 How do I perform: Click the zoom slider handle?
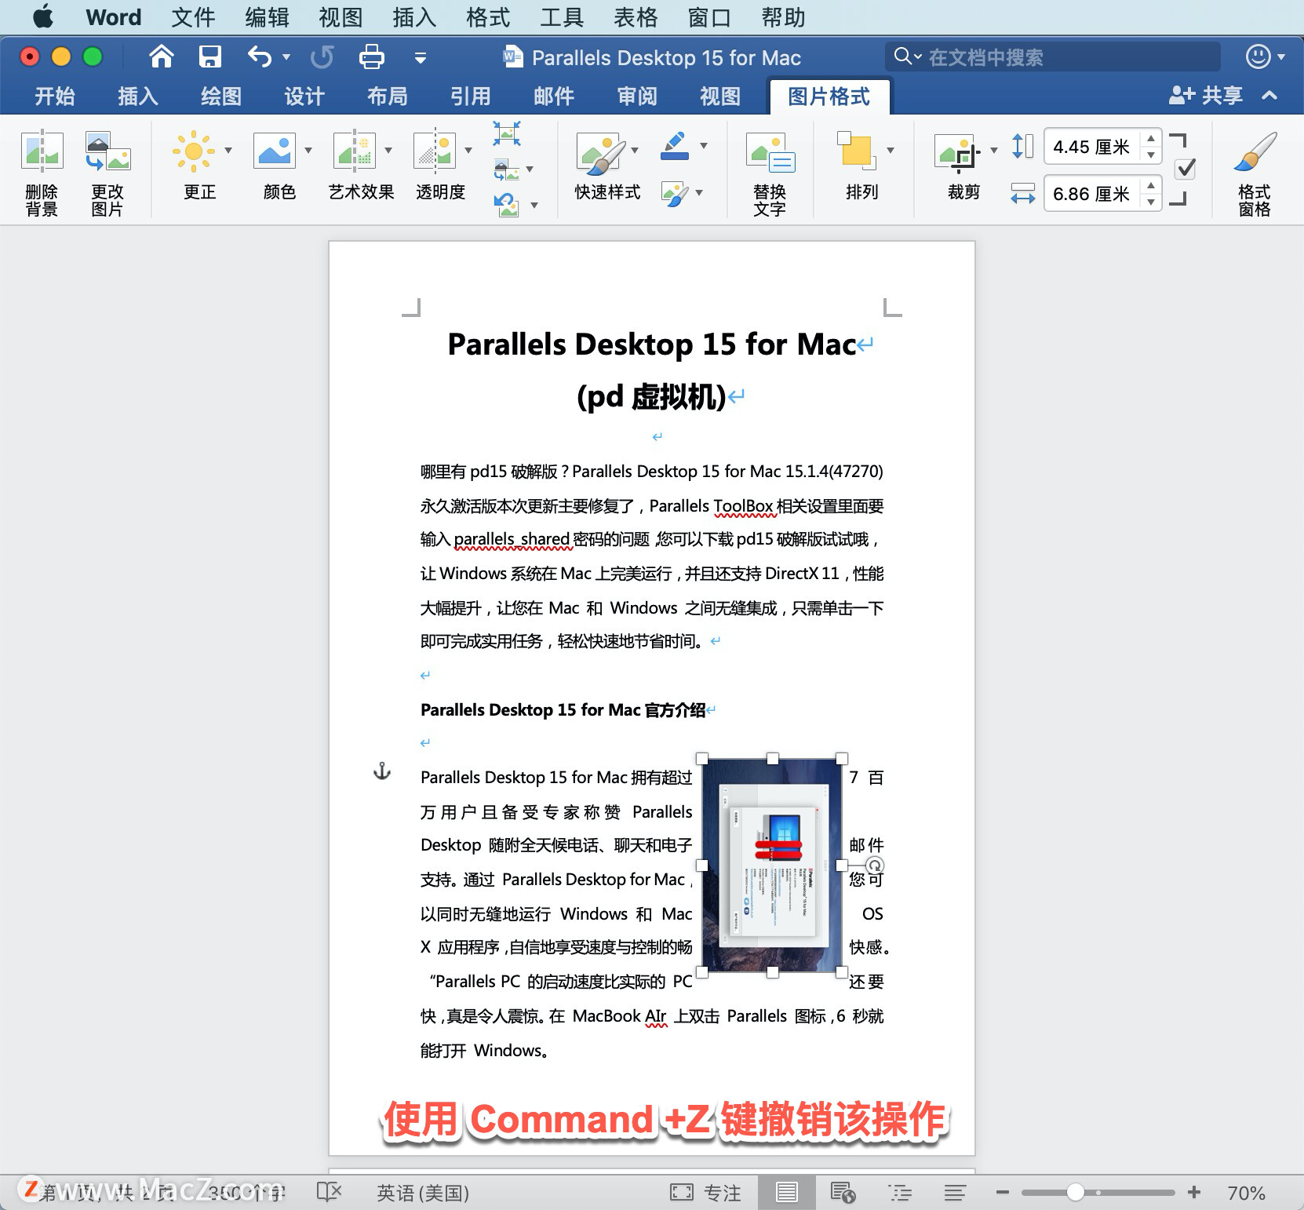click(x=1076, y=1193)
